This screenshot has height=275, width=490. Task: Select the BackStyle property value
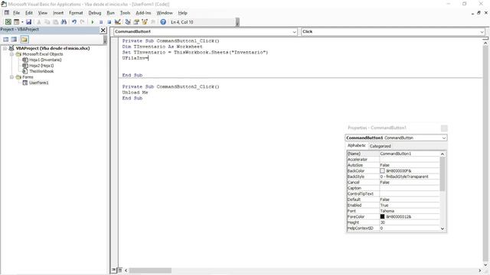(409, 176)
